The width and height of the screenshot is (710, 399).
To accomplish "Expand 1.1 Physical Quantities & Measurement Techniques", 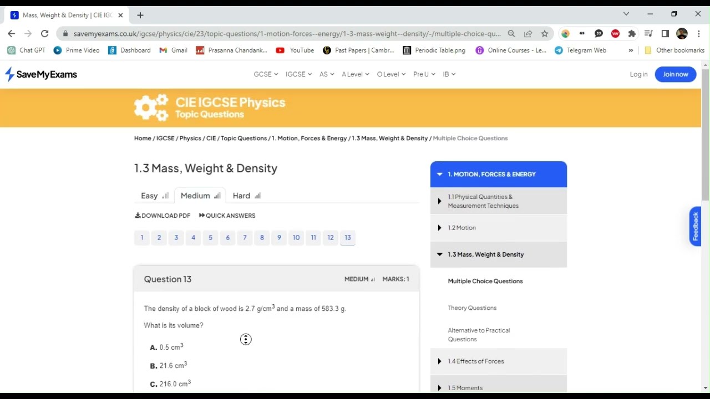I will pyautogui.click(x=499, y=201).
